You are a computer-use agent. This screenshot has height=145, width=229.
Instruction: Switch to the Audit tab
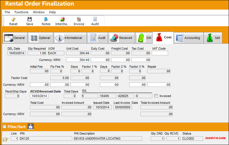tap(97, 38)
